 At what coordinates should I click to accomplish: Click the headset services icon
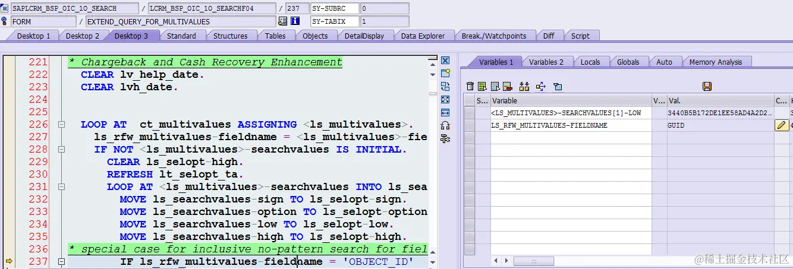tap(445, 125)
